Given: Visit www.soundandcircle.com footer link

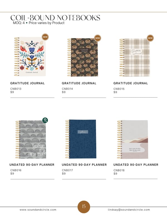Looking at the screenshot, I should 38,210.
